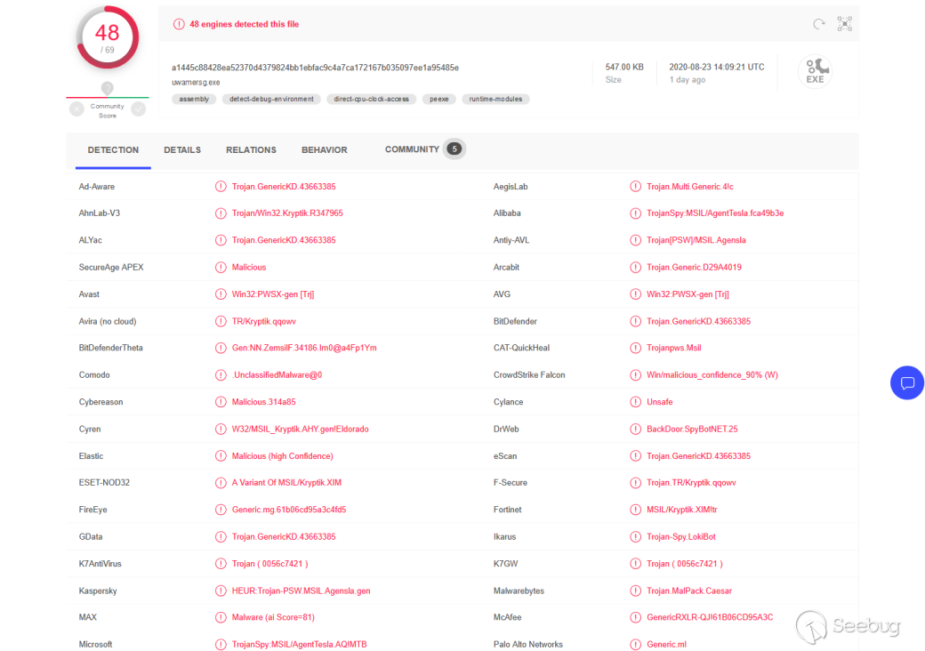Screen dimensions: 925x651
Task: Click warning icon in Microsoft row
Action: tap(221, 645)
